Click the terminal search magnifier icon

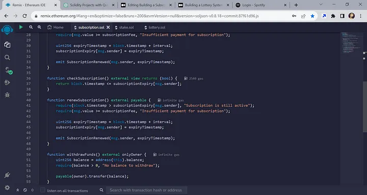coord(101,190)
